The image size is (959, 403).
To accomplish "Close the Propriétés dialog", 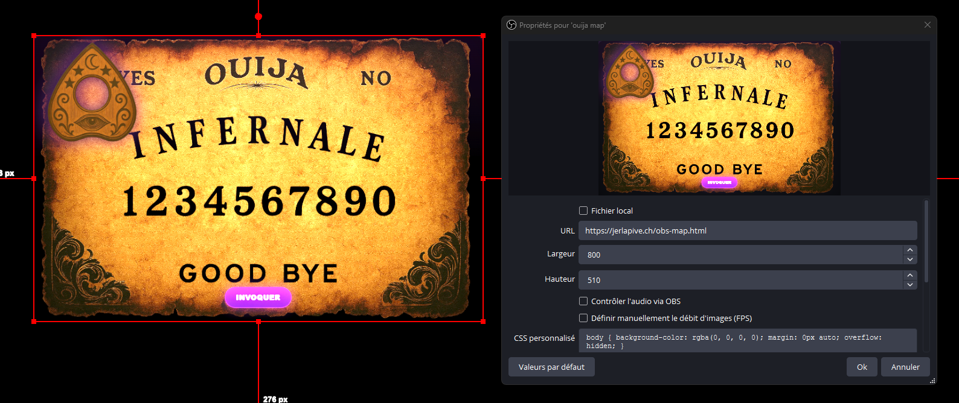I will tap(928, 25).
